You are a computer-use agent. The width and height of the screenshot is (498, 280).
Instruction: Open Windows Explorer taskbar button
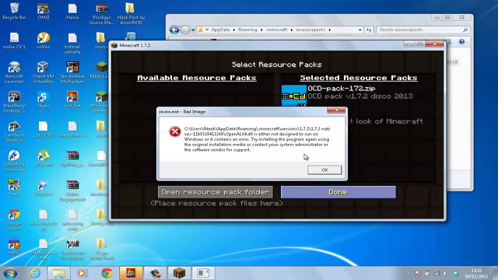59,273
